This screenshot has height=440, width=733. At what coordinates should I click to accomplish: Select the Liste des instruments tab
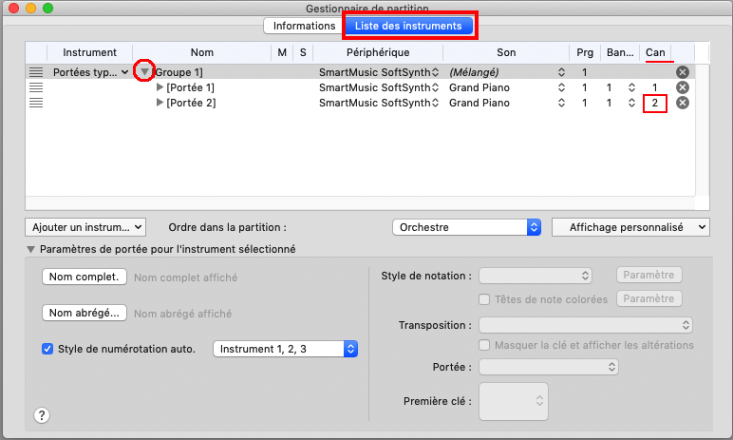point(408,26)
